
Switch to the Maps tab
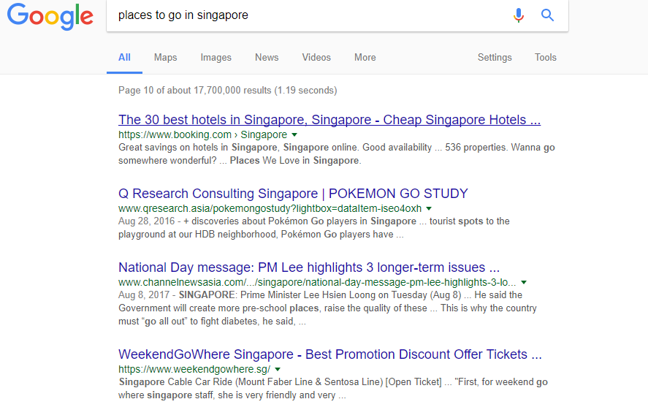pos(165,58)
